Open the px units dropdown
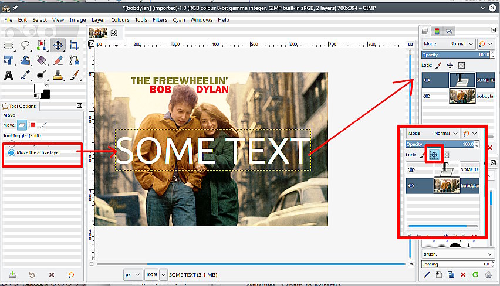This screenshot has width=500, height=286. coord(133,274)
